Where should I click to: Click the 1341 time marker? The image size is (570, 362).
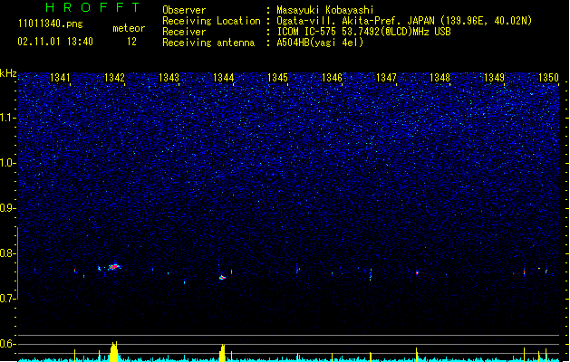point(60,78)
